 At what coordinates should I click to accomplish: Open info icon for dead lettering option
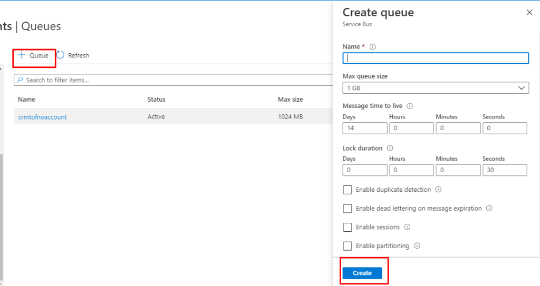[489, 208]
